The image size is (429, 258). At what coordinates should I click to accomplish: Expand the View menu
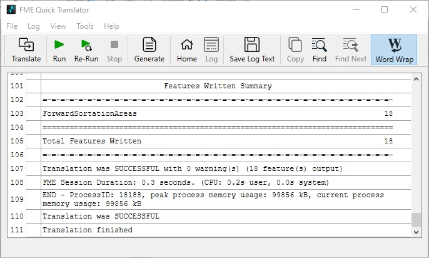pyautogui.click(x=58, y=26)
